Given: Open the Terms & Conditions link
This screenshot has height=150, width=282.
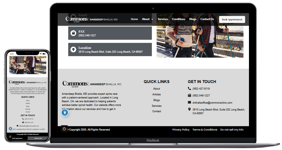Looking at the screenshot, I should pyautogui.click(x=205, y=130).
